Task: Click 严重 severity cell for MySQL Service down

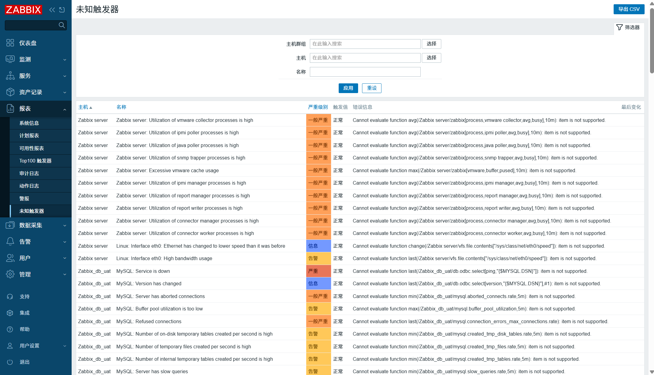Action: 318,271
